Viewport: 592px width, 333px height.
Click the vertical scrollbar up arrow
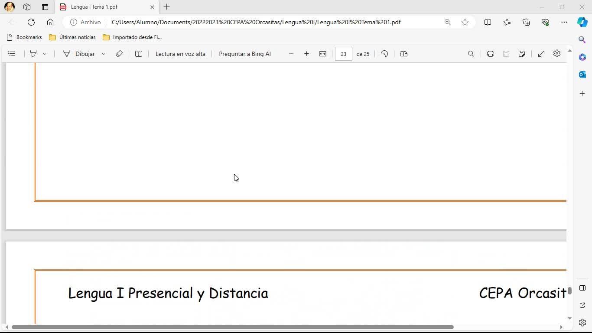tap(570, 51)
